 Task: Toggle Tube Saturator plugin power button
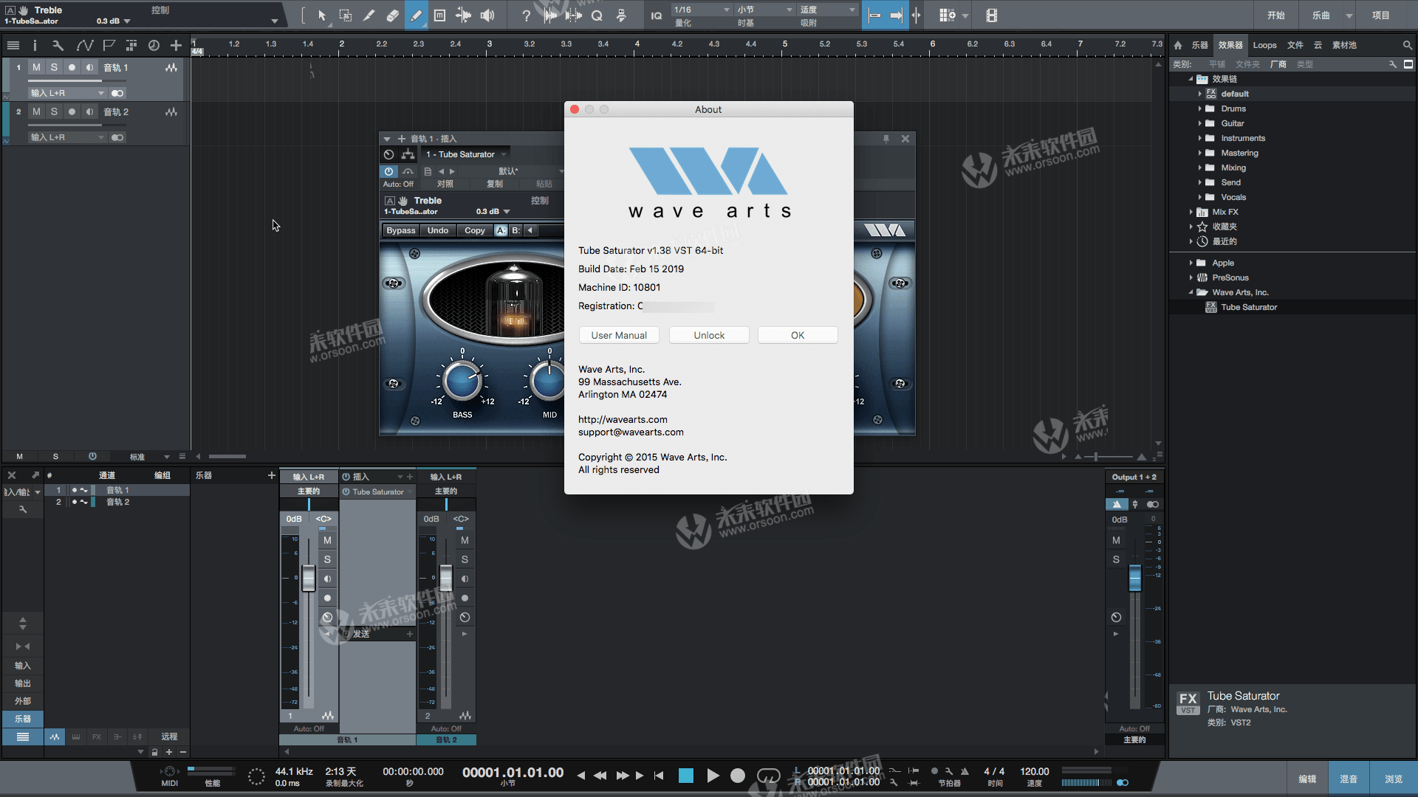click(x=388, y=171)
